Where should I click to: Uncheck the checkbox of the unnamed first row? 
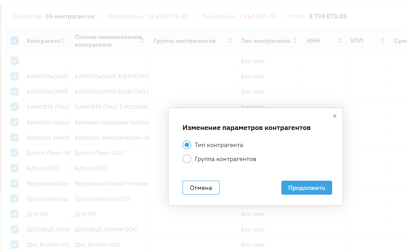[14, 61]
